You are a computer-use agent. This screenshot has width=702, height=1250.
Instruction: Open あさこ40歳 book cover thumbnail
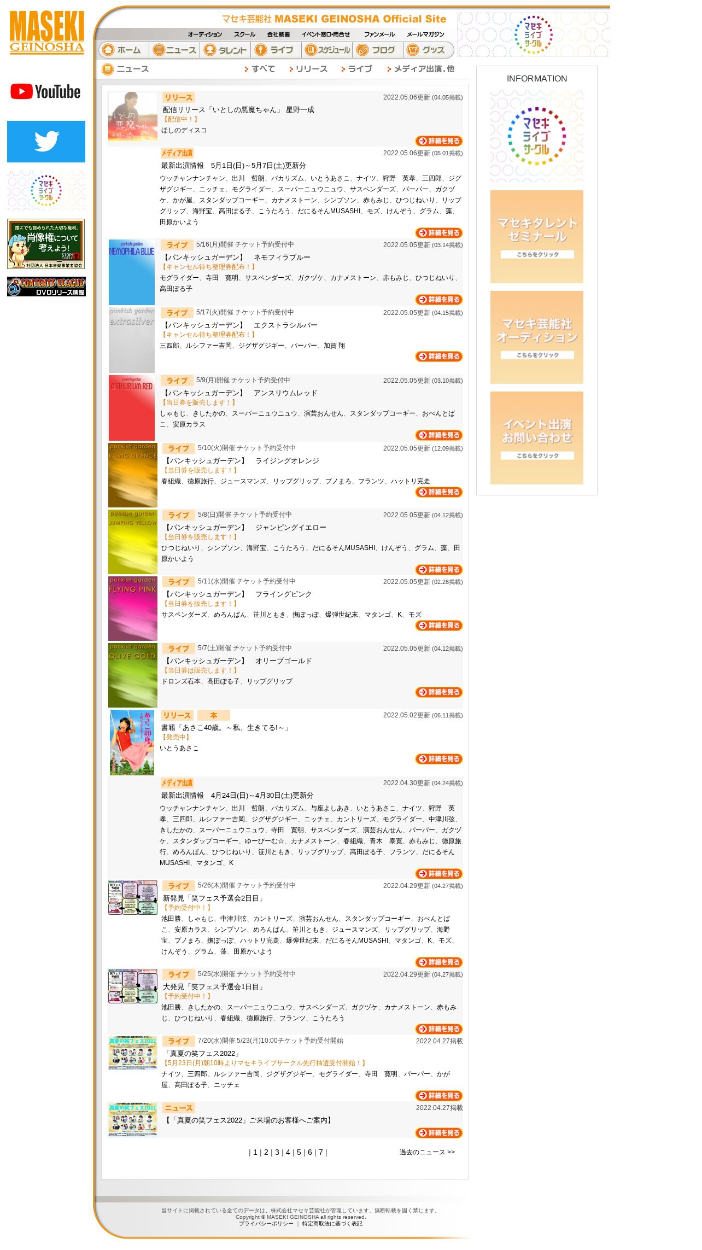[x=132, y=743]
